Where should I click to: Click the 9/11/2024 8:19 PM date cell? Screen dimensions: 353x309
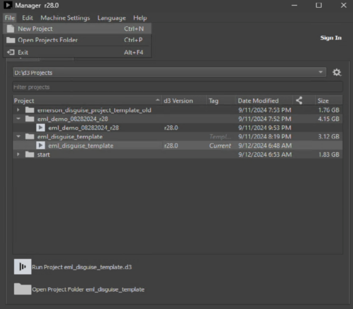click(265, 137)
